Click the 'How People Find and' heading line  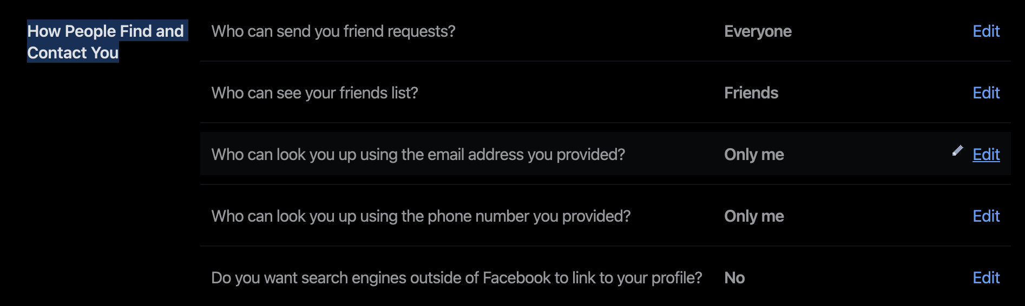(x=106, y=31)
